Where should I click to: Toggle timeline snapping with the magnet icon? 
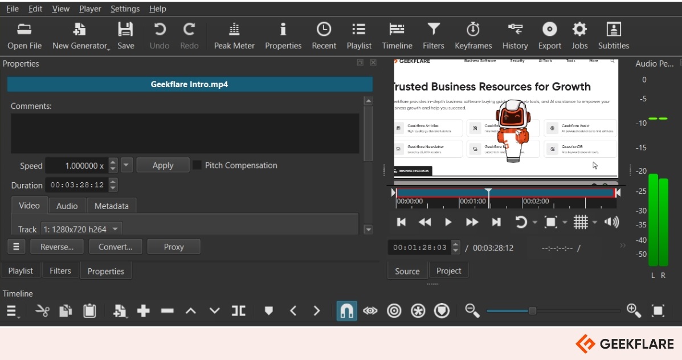[x=346, y=311]
